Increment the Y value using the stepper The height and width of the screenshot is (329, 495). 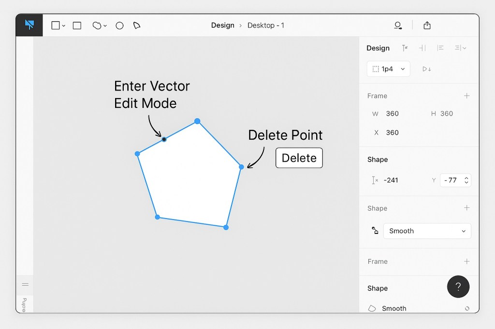(466, 178)
